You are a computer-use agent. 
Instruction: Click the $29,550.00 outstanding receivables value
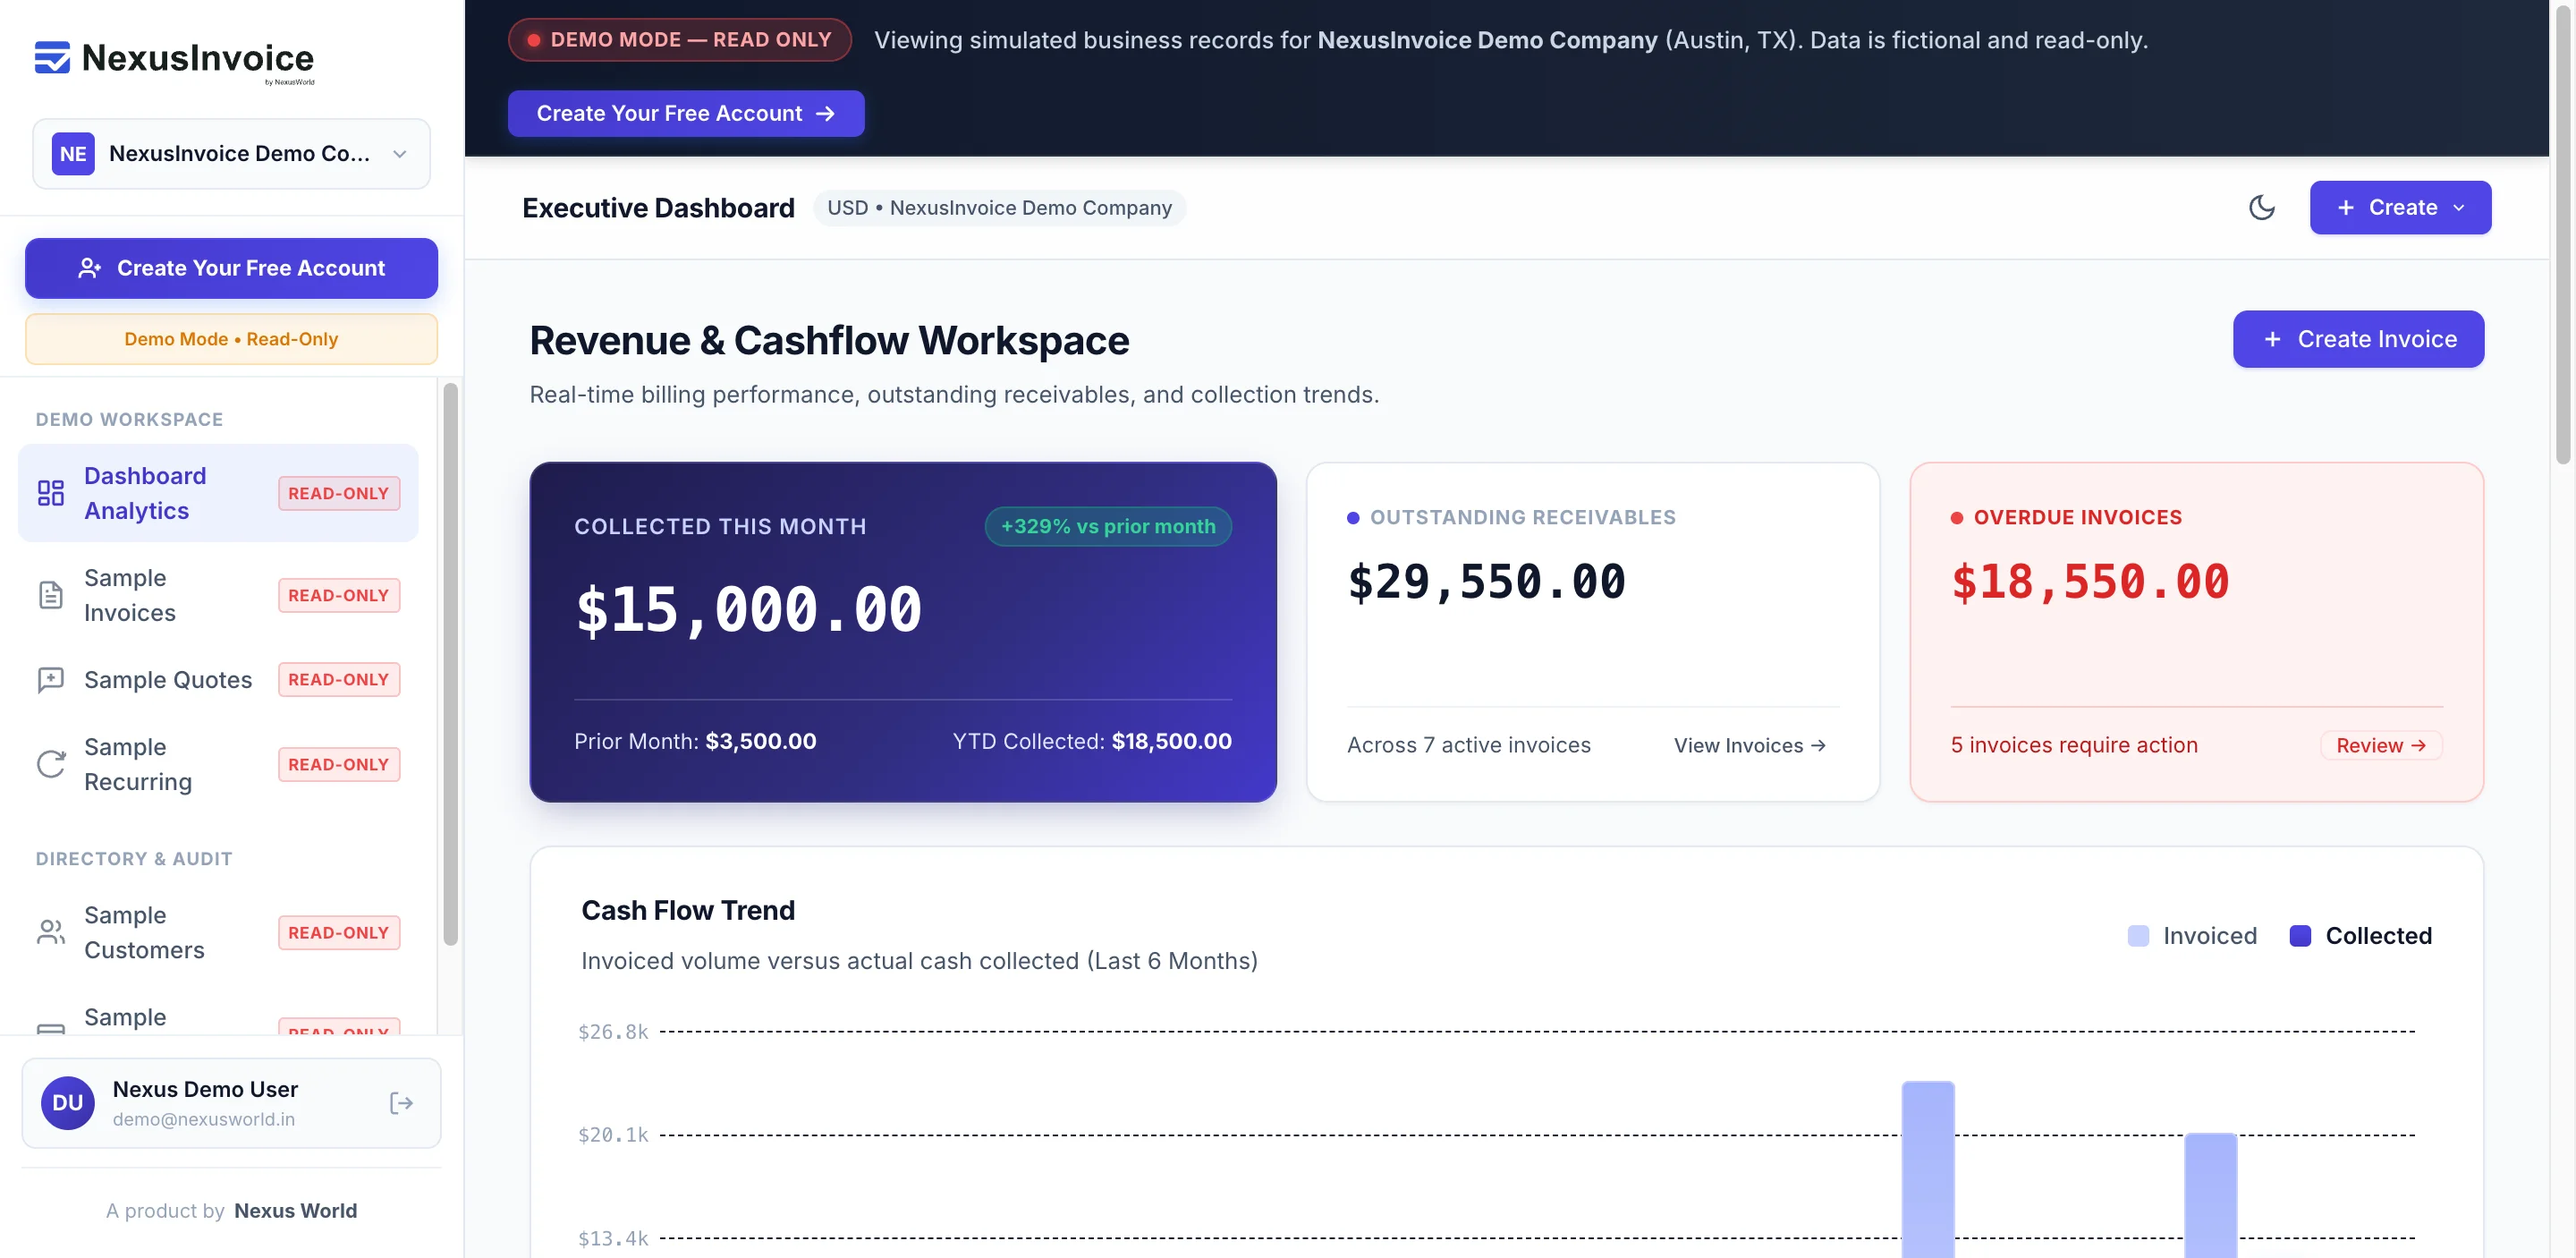pyautogui.click(x=1486, y=582)
